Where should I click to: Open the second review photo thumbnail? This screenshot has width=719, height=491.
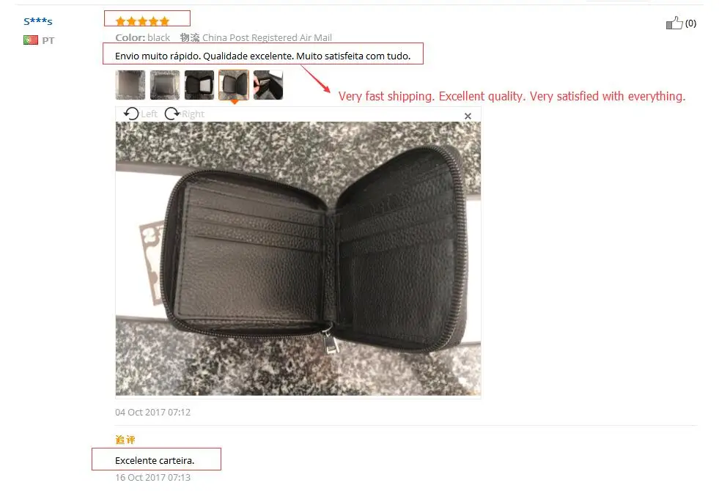tap(165, 85)
